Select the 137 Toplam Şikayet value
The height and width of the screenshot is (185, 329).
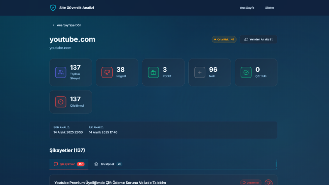76,68
